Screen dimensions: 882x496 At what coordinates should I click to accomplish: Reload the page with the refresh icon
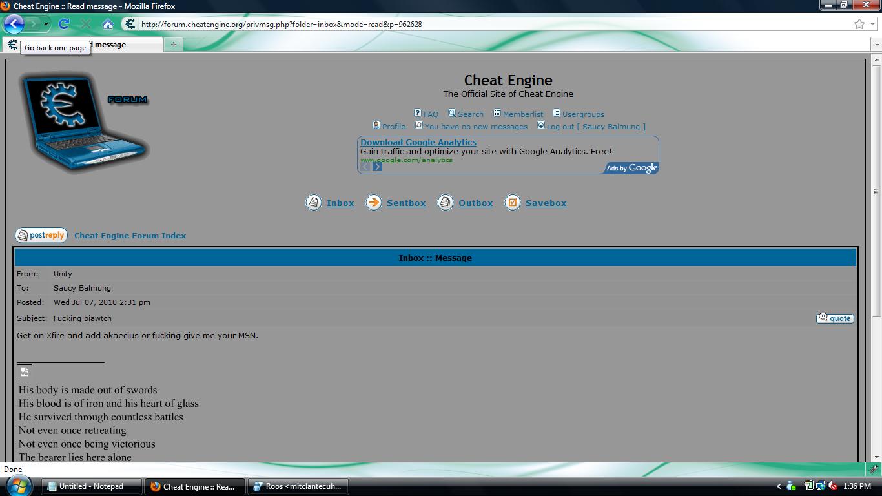tap(63, 24)
